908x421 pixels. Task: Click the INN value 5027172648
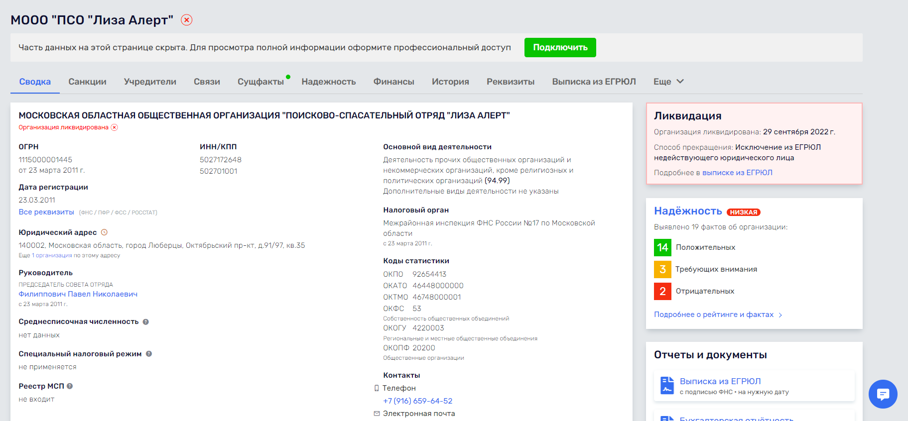[221, 160]
